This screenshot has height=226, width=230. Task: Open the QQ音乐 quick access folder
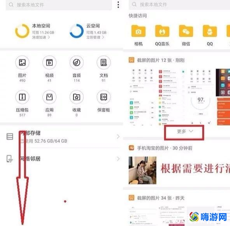(x=162, y=31)
